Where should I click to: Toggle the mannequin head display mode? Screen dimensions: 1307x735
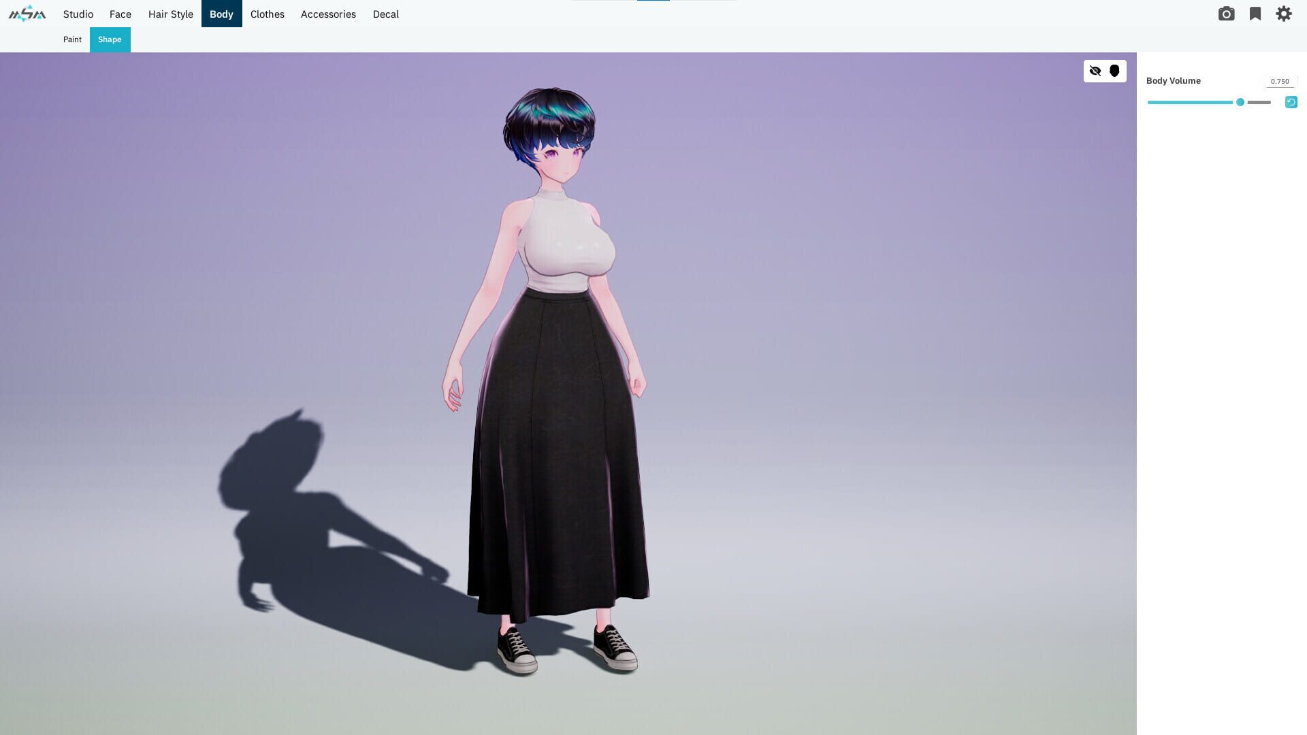coord(1114,71)
